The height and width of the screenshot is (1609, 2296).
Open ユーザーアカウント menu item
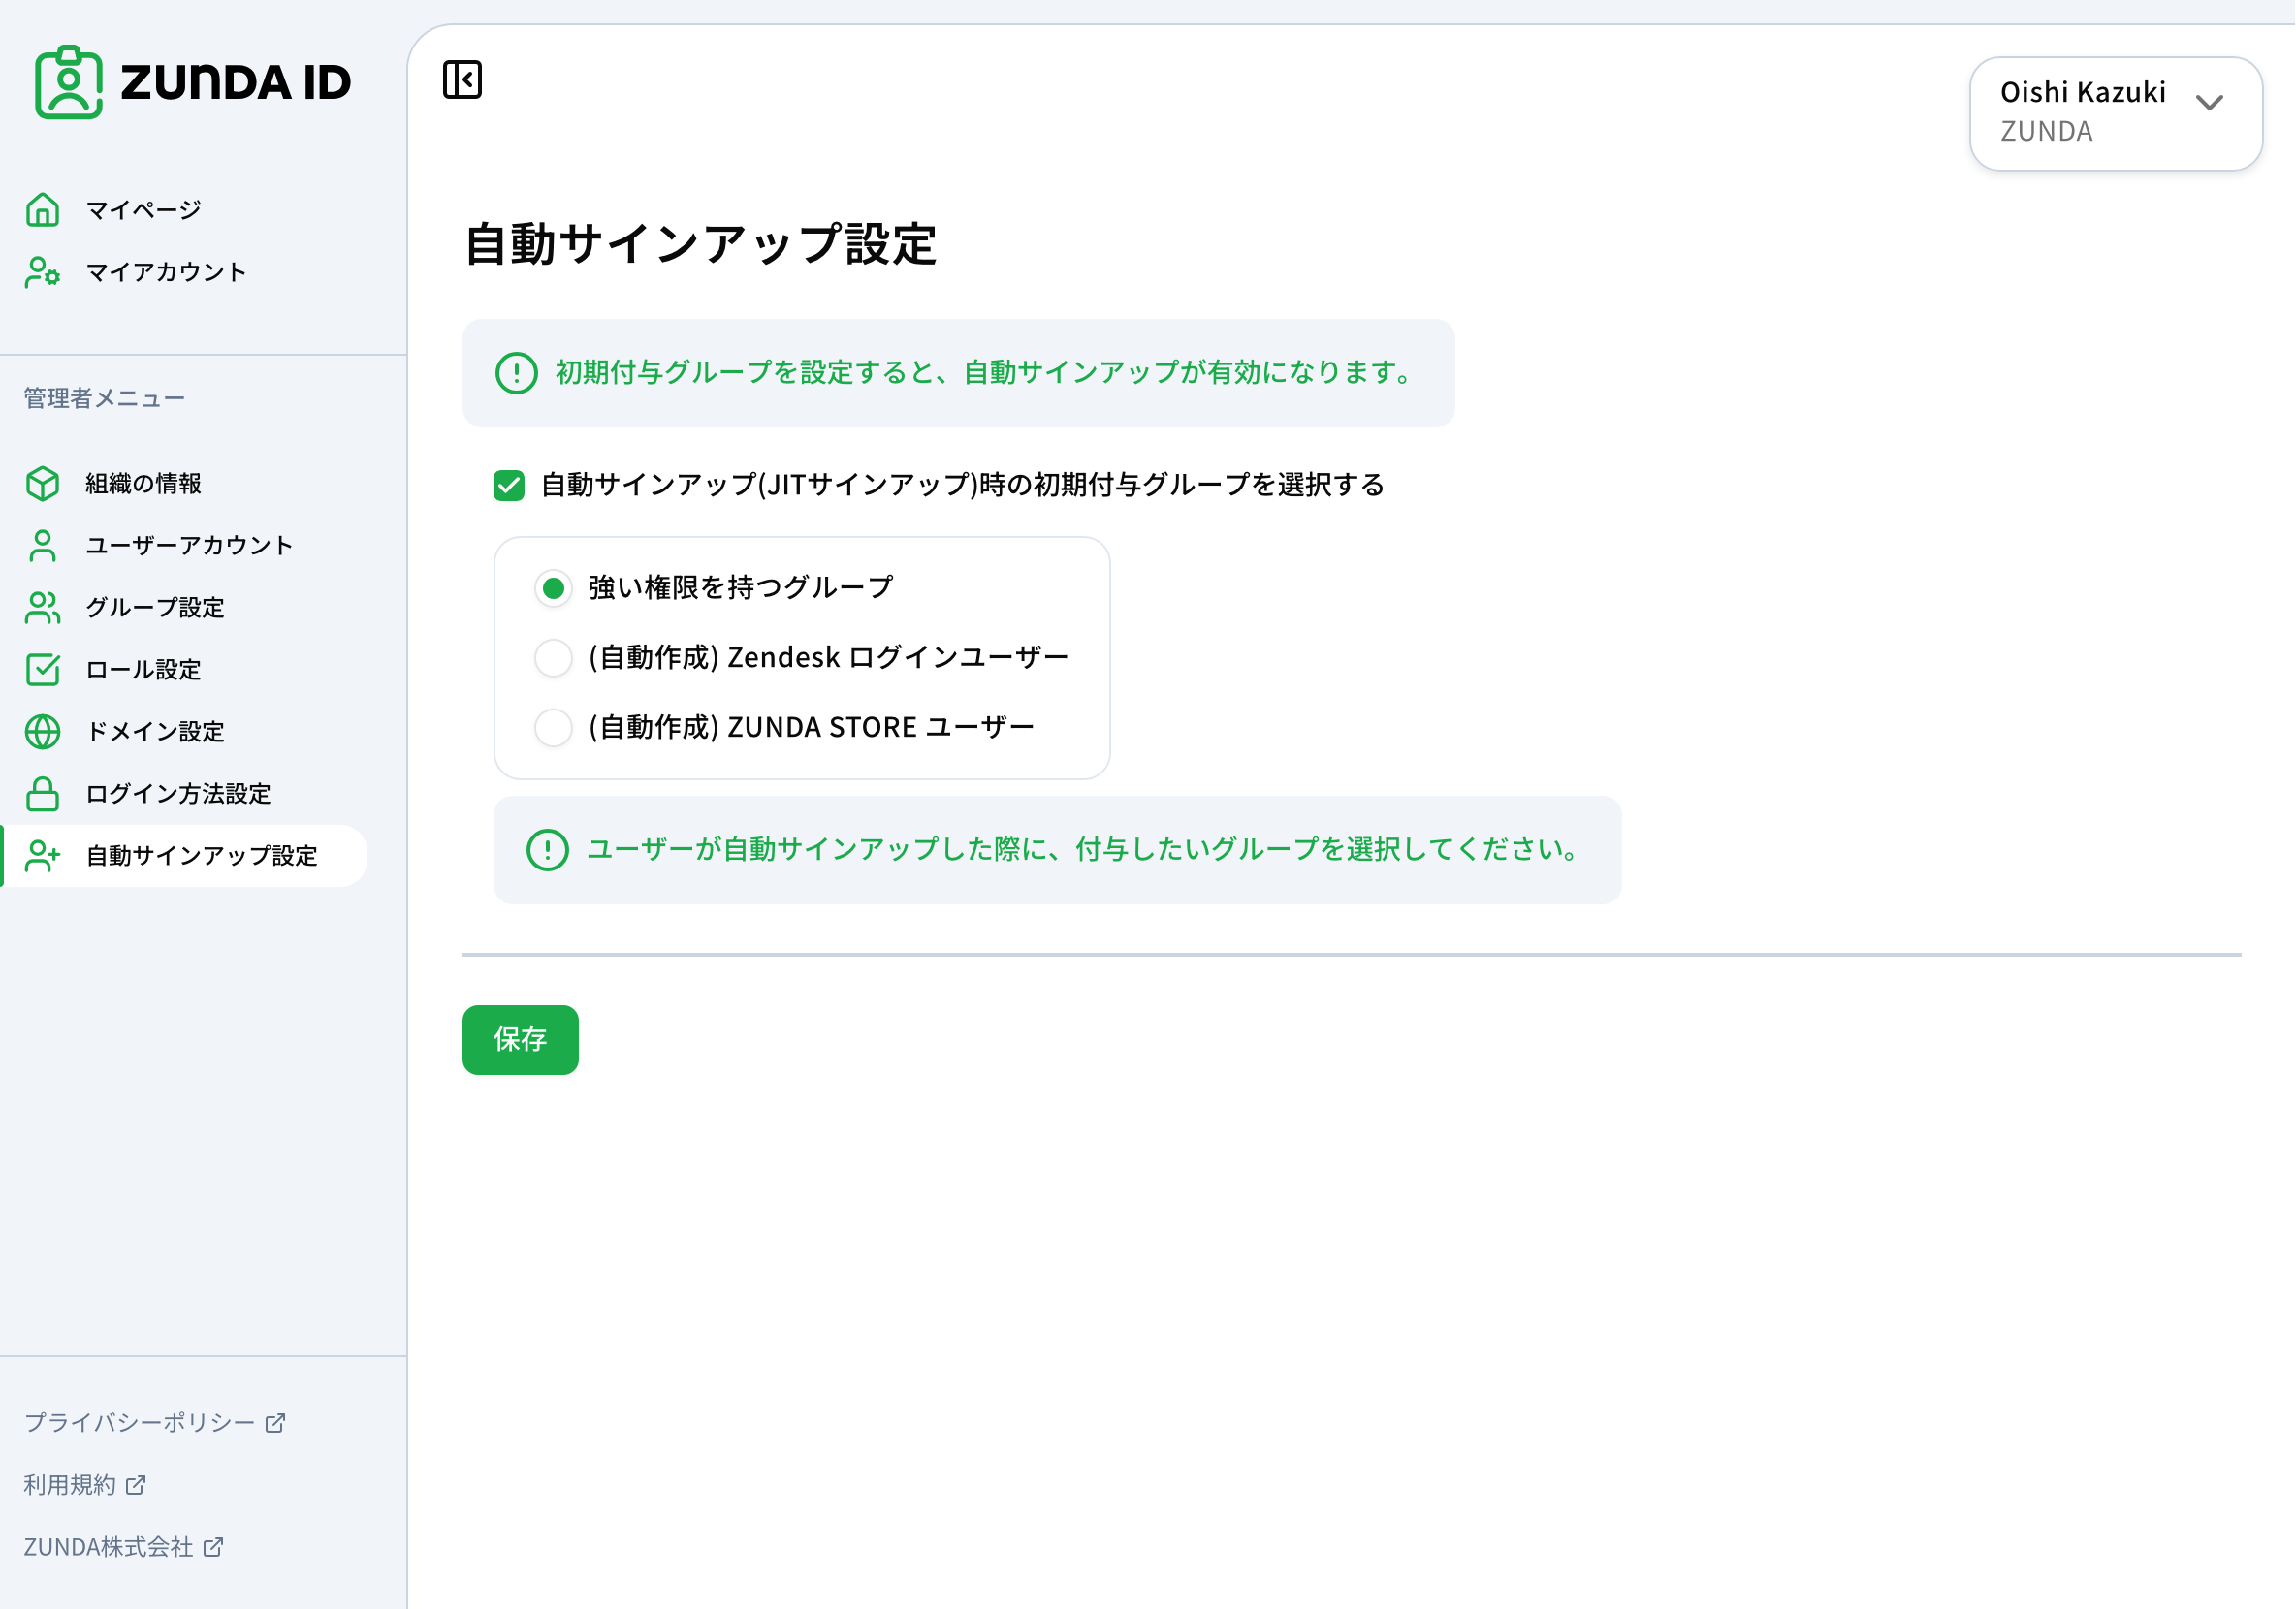click(x=189, y=546)
